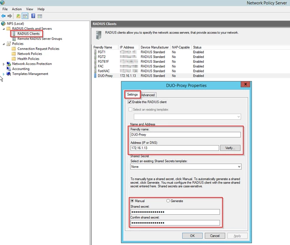This screenshot has height=245, width=290.
Task: Click the Verify button
Action: pos(230,148)
